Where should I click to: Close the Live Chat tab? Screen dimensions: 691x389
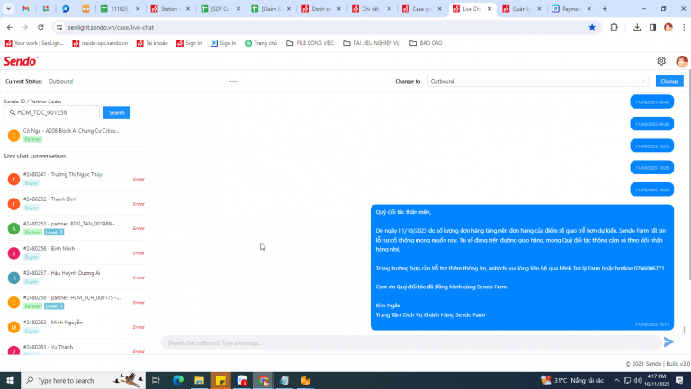489,8
